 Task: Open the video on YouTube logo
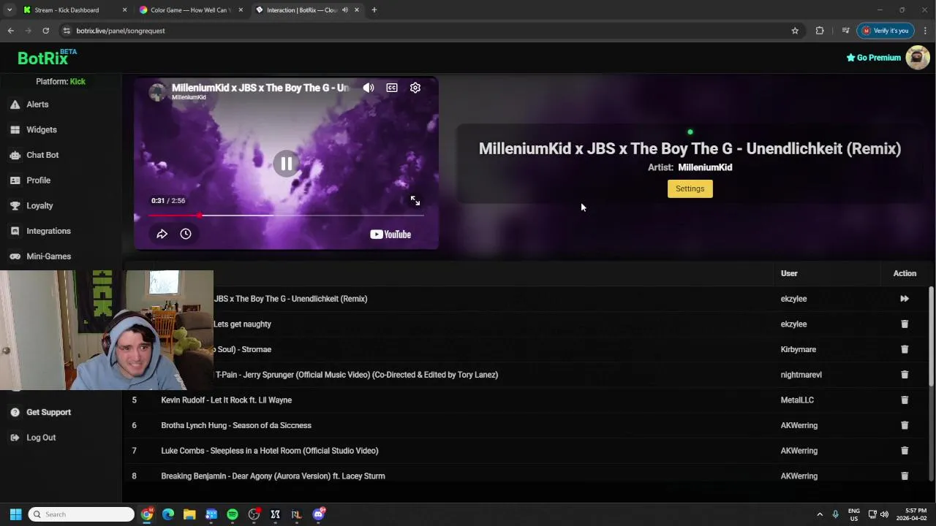click(390, 235)
